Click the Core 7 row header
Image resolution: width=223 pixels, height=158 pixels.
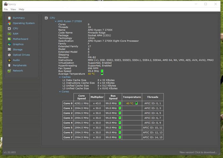(x=68, y=137)
